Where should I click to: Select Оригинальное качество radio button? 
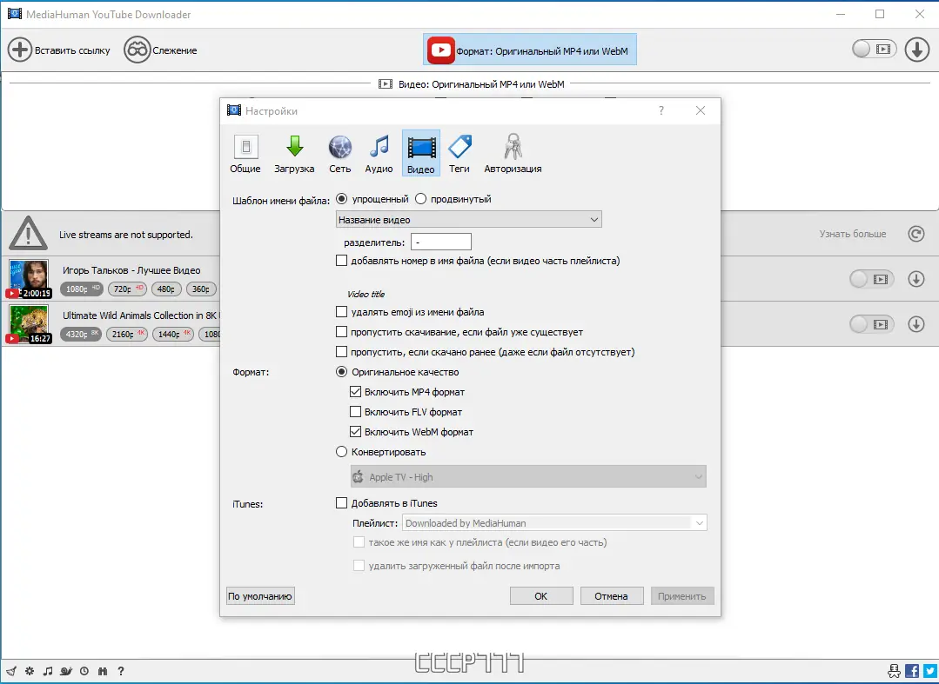coord(341,372)
